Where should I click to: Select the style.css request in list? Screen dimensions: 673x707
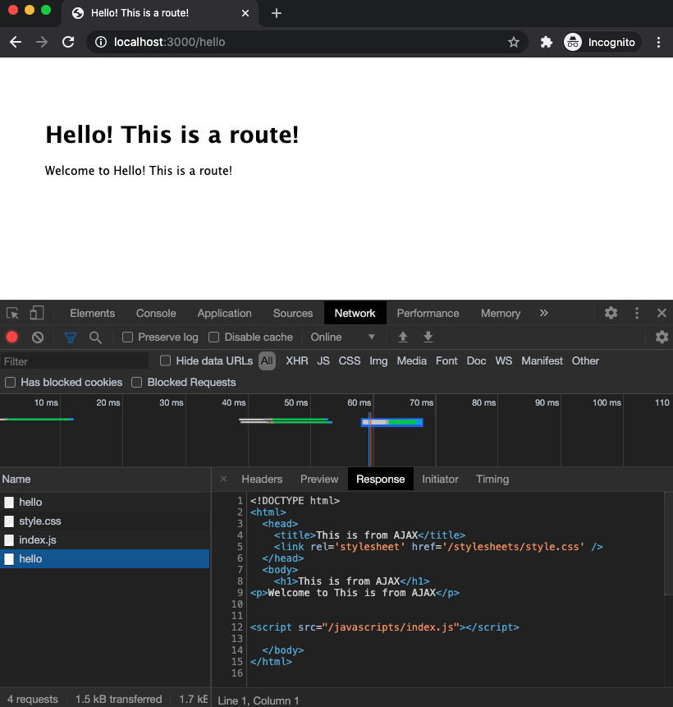[40, 521]
